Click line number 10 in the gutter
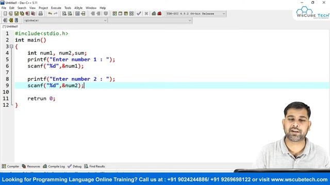The image size is (330, 185). tap(6, 92)
